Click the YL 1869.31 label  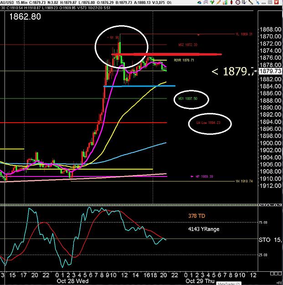[x=244, y=34]
